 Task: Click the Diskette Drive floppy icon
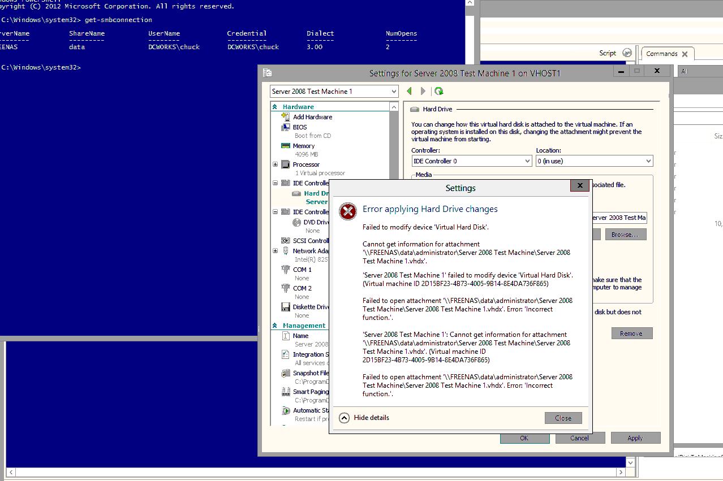(286, 307)
